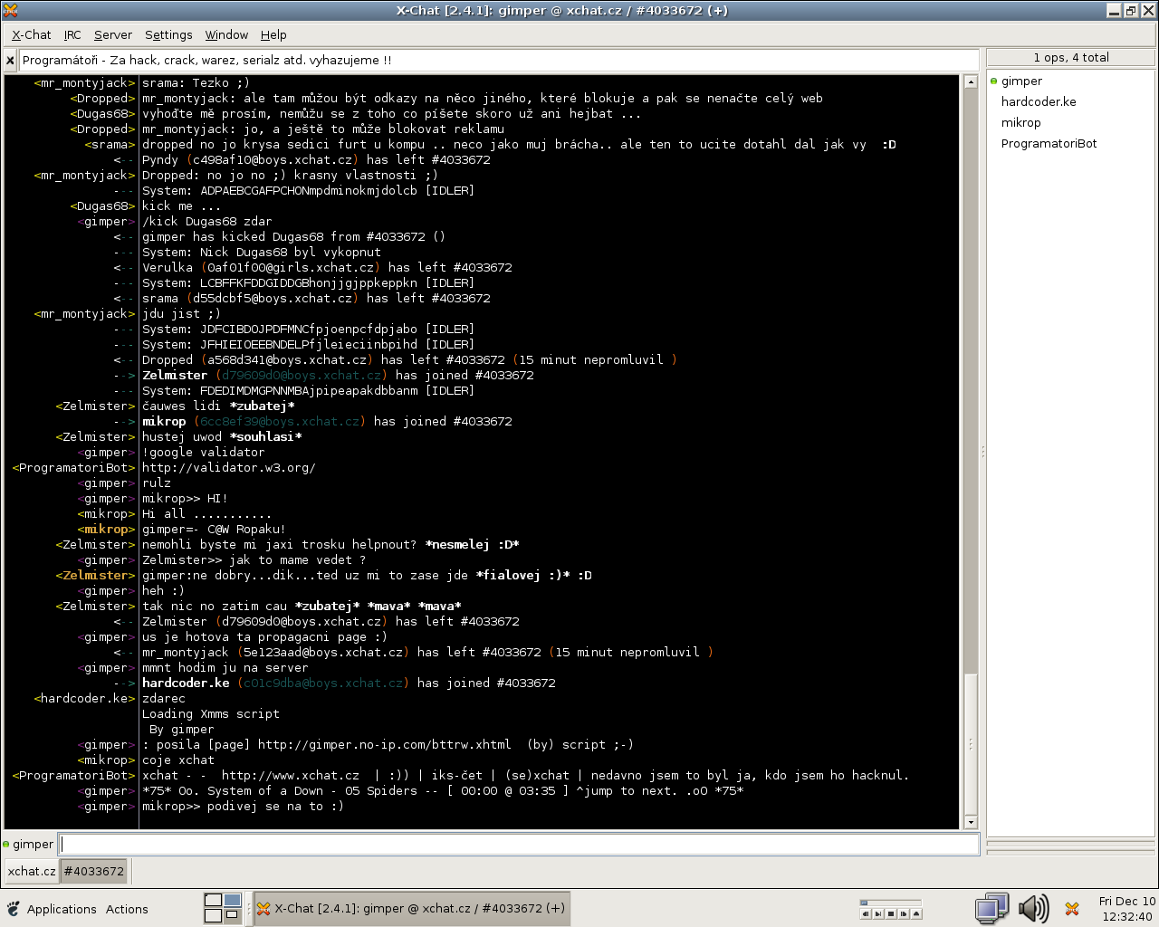
Task: Click the player applet seek slider
Action: [890, 902]
